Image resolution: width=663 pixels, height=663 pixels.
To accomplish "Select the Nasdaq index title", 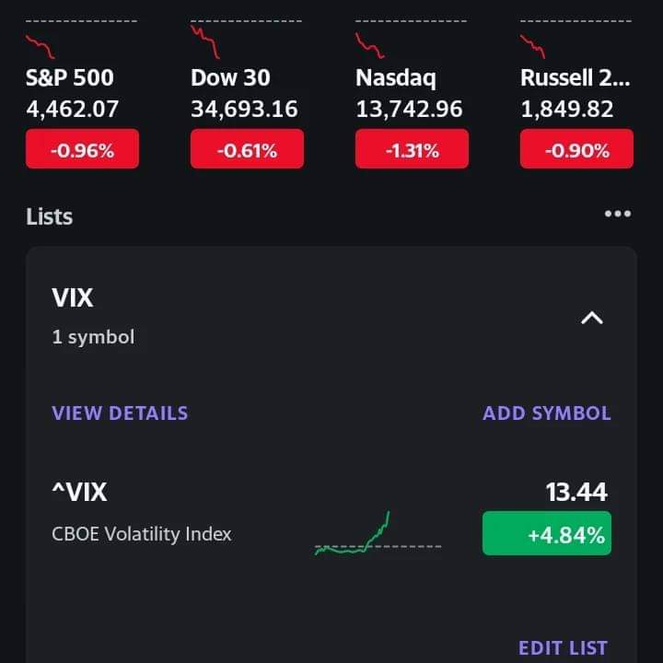I will click(x=396, y=78).
